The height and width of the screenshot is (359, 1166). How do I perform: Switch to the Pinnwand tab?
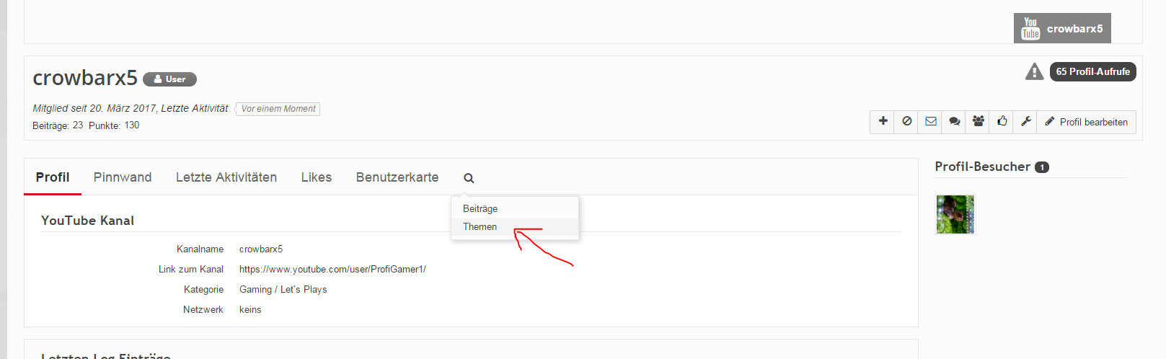point(123,177)
